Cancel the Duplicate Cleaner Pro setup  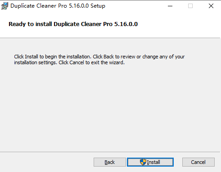click(x=198, y=162)
